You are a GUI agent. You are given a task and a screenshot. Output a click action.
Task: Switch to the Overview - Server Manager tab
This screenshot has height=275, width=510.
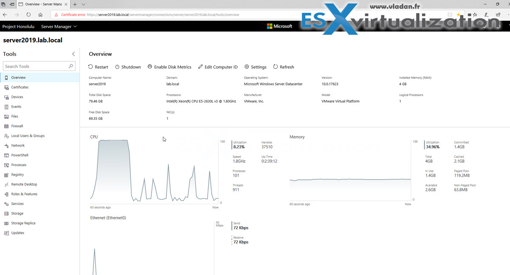[x=44, y=4]
